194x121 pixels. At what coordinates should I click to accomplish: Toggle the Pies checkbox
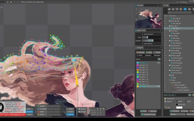tap(138, 55)
